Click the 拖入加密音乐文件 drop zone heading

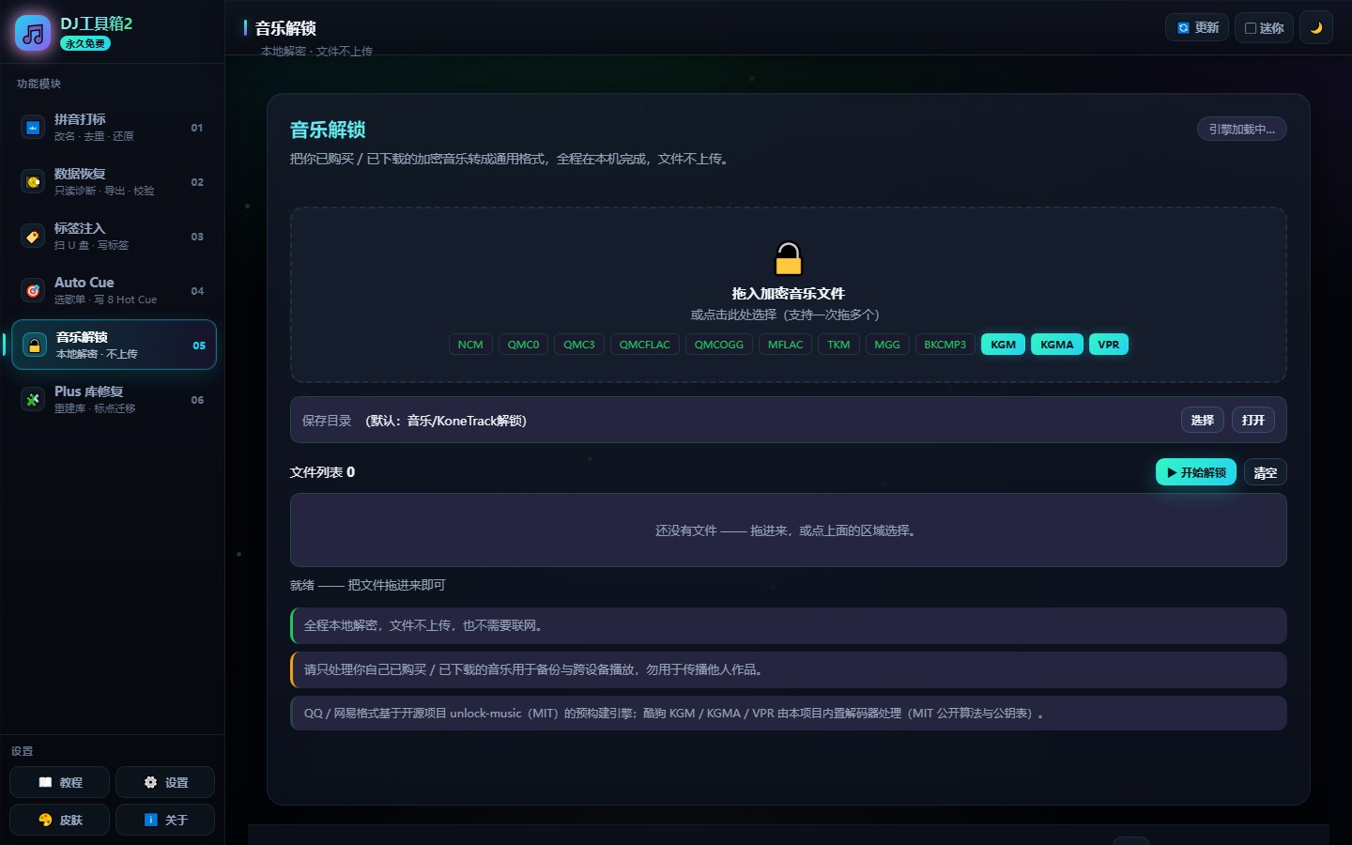(789, 293)
